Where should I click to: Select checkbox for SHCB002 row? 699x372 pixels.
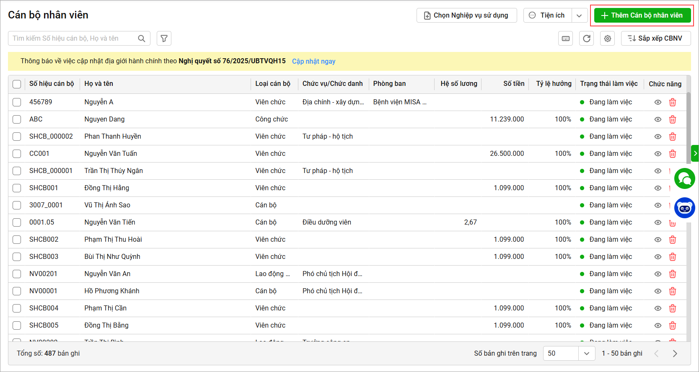coord(17,240)
